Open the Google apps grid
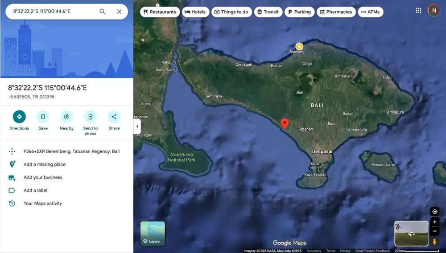Screen dimensions: 446x253 click(418, 11)
